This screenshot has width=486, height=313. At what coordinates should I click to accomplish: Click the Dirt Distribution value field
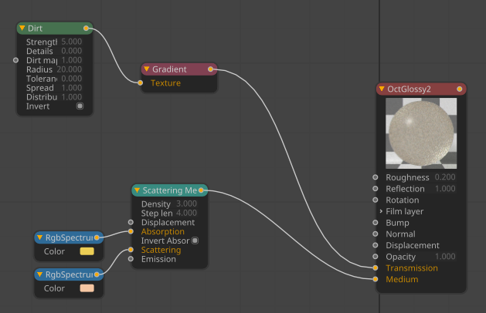click(x=71, y=97)
